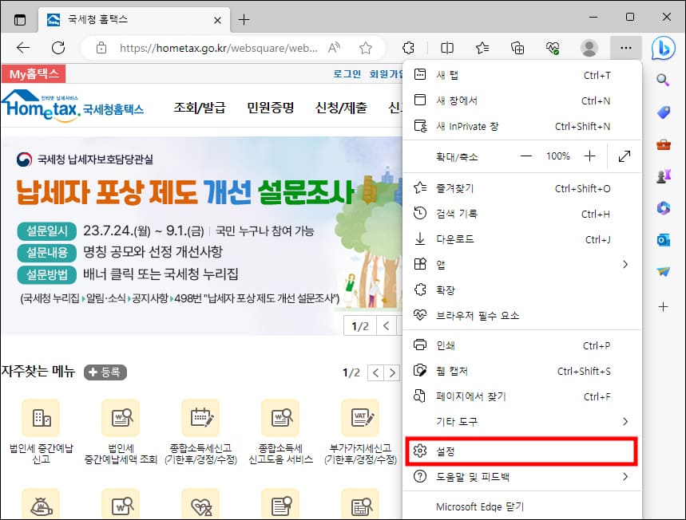Open the split screen icon in the toolbar
This screenshot has height=520, width=686.
point(447,48)
